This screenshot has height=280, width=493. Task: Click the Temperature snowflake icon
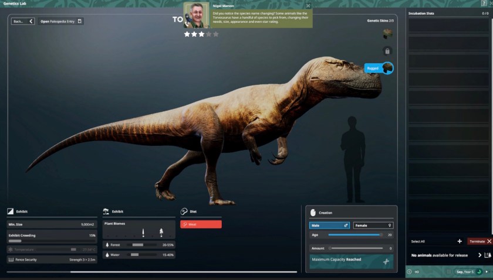click(x=11, y=250)
